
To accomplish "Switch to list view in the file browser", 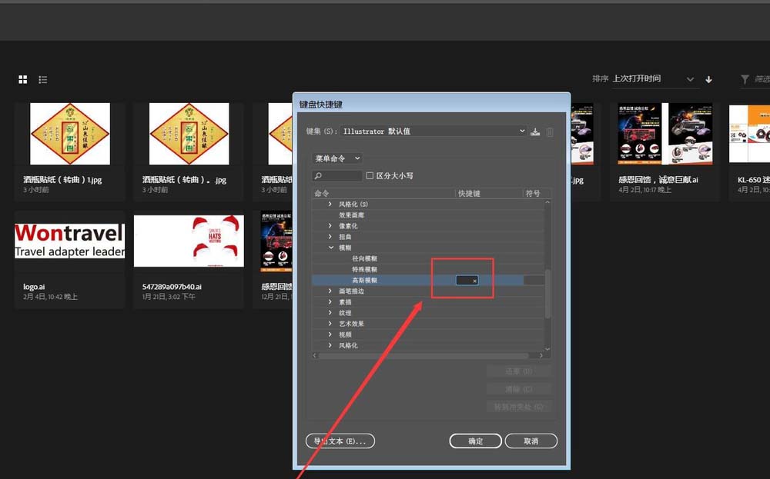I will pyautogui.click(x=43, y=79).
